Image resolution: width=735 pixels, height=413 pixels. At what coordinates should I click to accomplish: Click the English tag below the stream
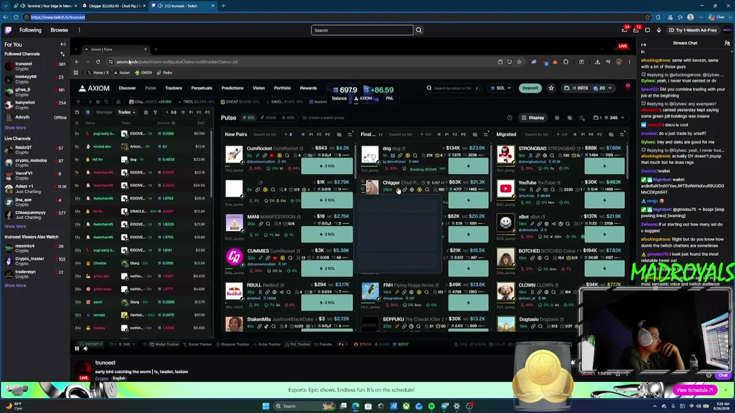click(119, 379)
